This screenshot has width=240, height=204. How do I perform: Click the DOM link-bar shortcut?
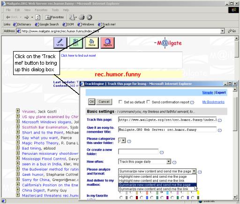[68, 24]
